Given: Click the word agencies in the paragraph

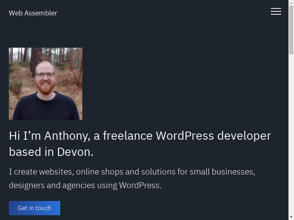Looking at the screenshot, I should (79, 186).
